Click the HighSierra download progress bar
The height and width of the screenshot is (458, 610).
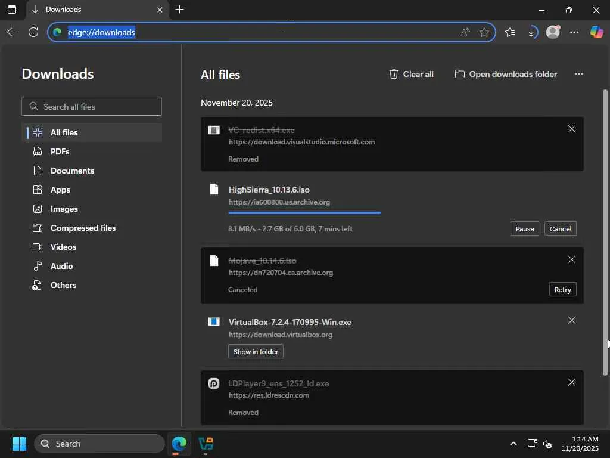pyautogui.click(x=304, y=212)
